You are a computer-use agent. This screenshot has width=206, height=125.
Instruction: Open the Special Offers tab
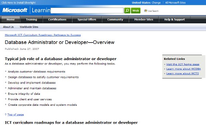[x=87, y=20]
